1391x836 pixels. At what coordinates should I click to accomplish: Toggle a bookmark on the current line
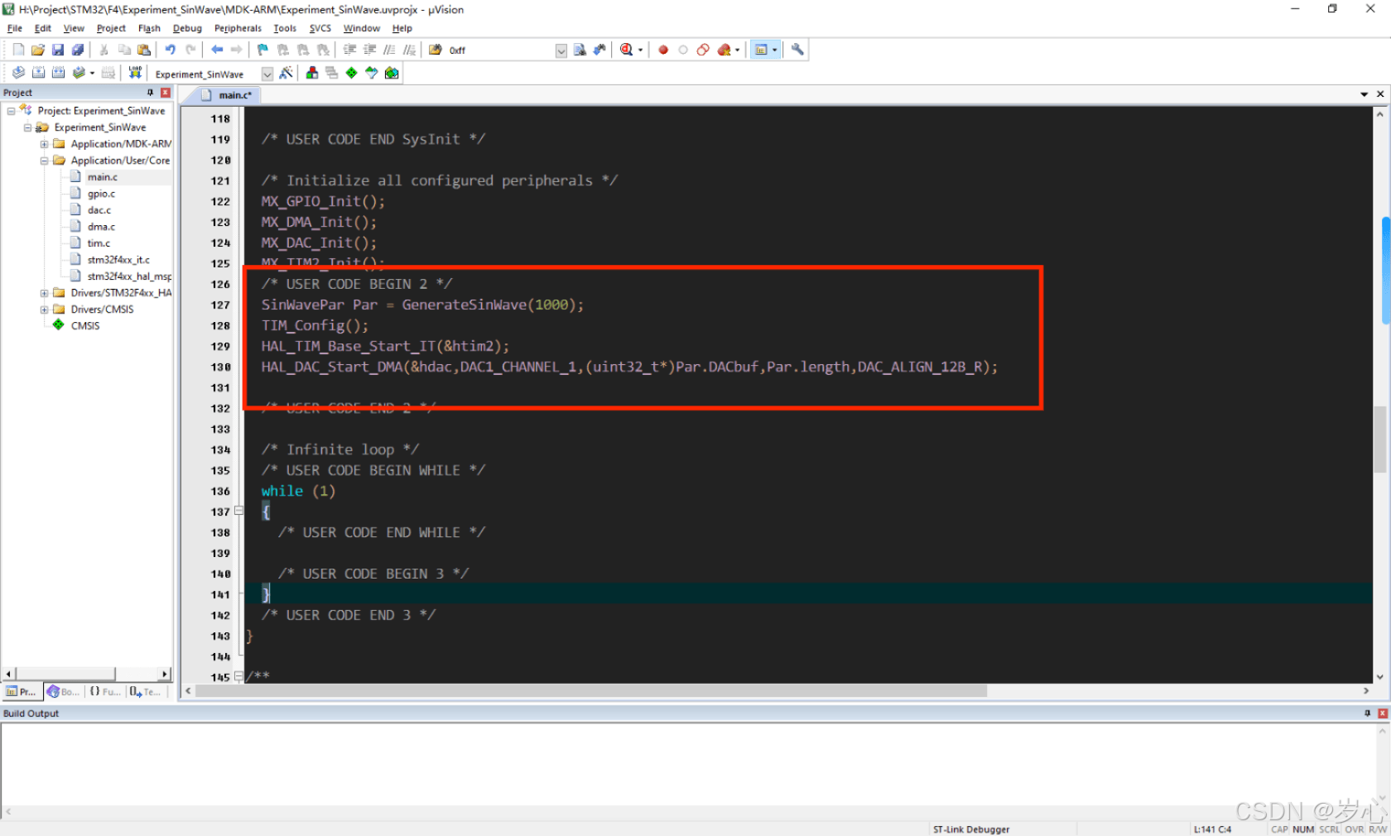click(262, 50)
